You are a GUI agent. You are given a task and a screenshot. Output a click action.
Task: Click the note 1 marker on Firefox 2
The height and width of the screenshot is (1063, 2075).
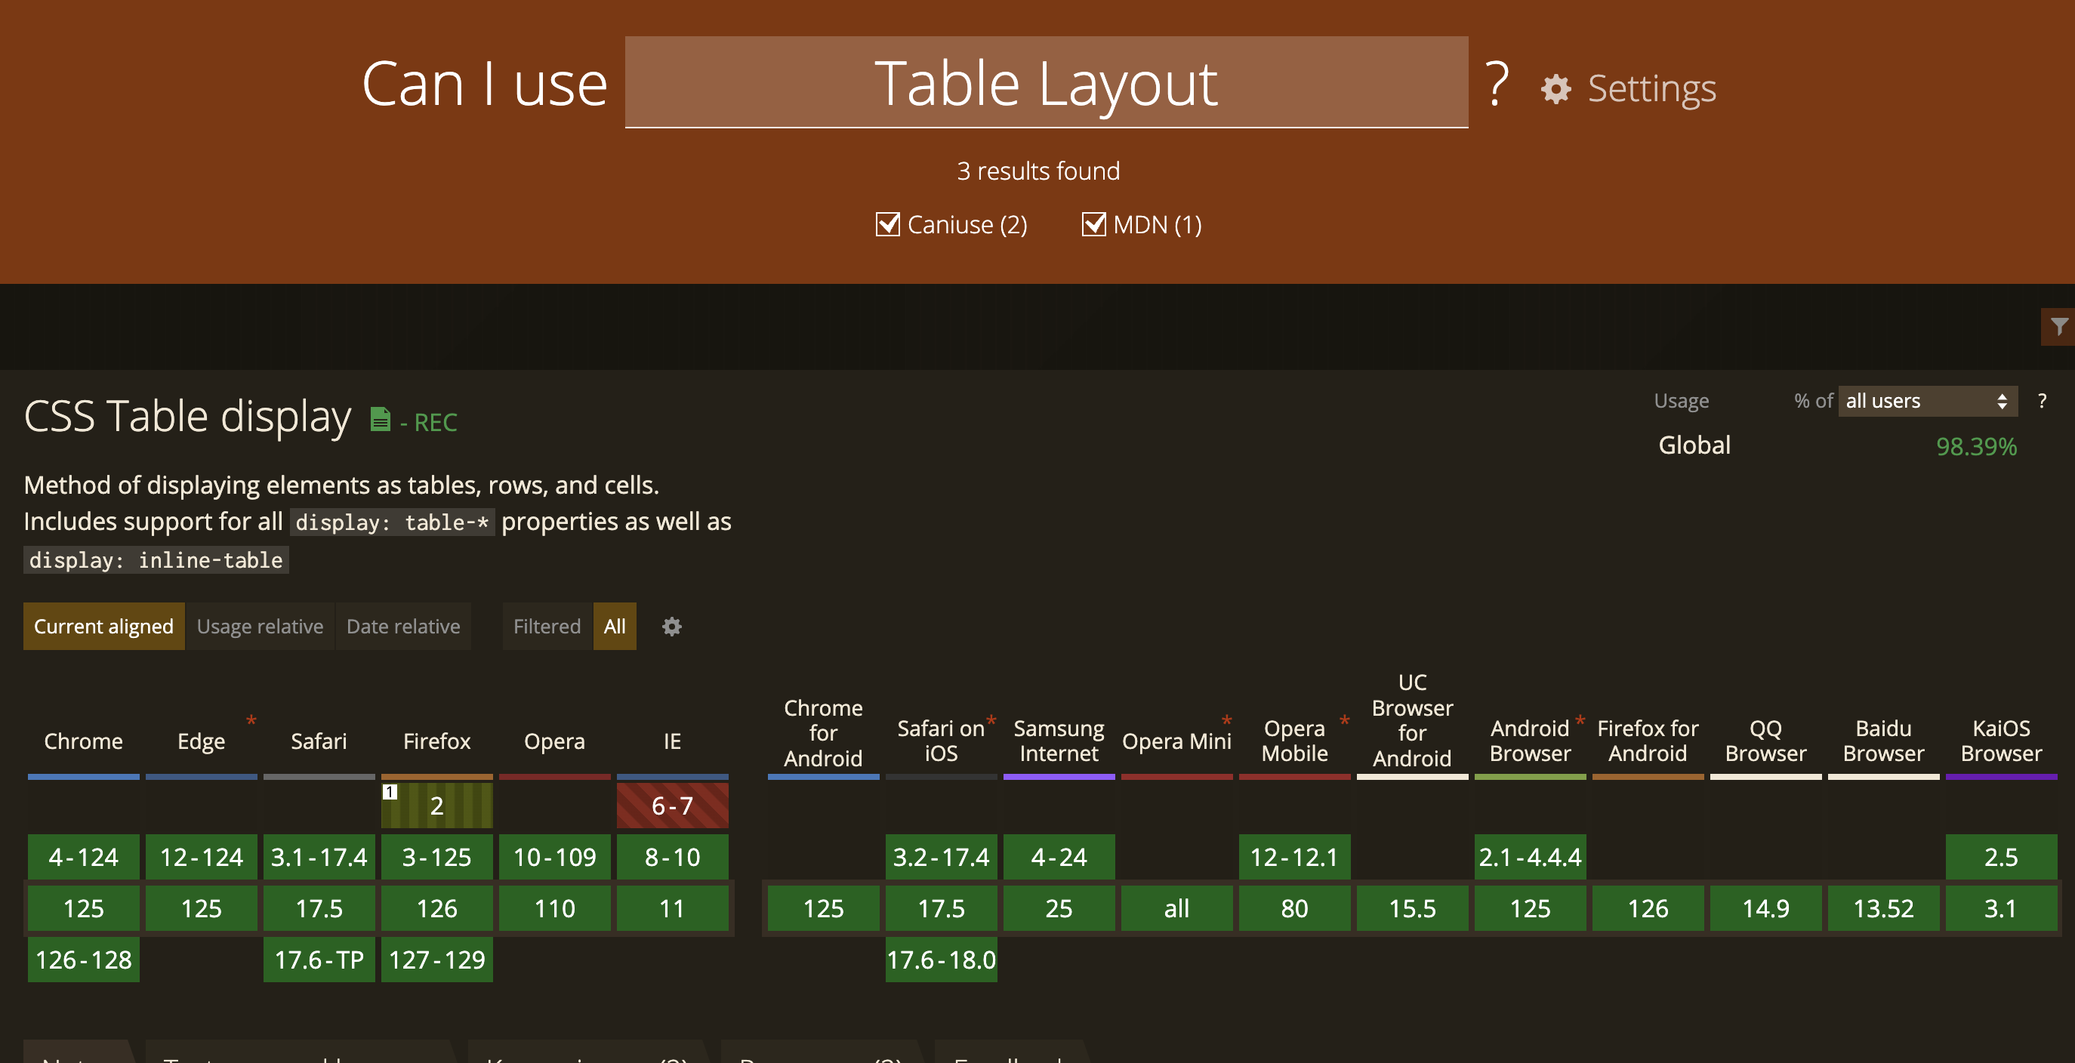(390, 792)
